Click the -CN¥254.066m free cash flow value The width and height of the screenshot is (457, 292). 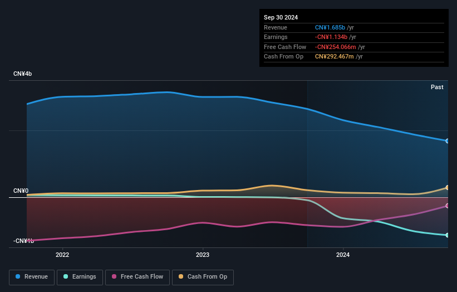pos(336,47)
